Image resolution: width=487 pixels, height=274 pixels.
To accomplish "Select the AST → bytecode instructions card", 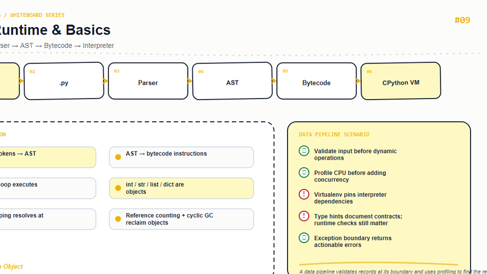I will pos(181,157).
